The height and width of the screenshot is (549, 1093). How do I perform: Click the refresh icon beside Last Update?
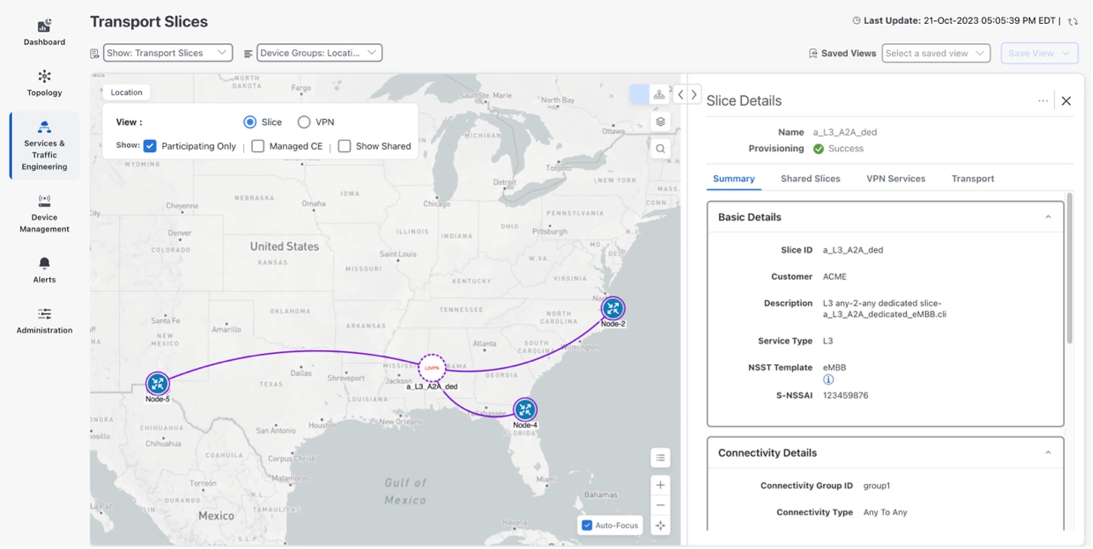pos(1073,21)
